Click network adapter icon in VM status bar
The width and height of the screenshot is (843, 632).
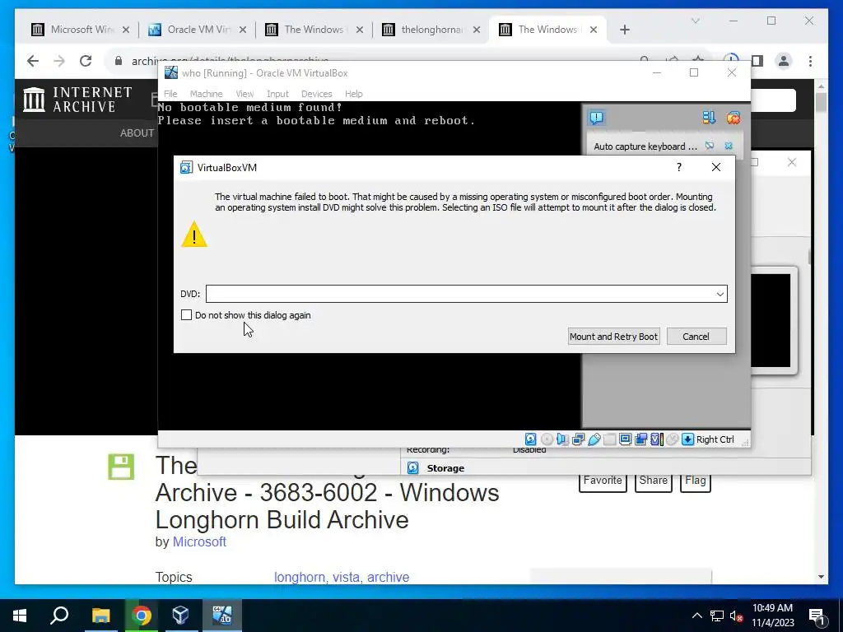pyautogui.click(x=578, y=439)
